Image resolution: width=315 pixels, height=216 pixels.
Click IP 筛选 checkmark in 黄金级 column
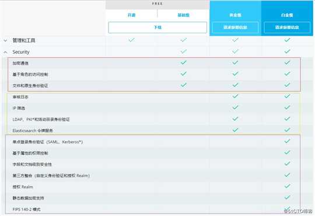click(x=235, y=107)
